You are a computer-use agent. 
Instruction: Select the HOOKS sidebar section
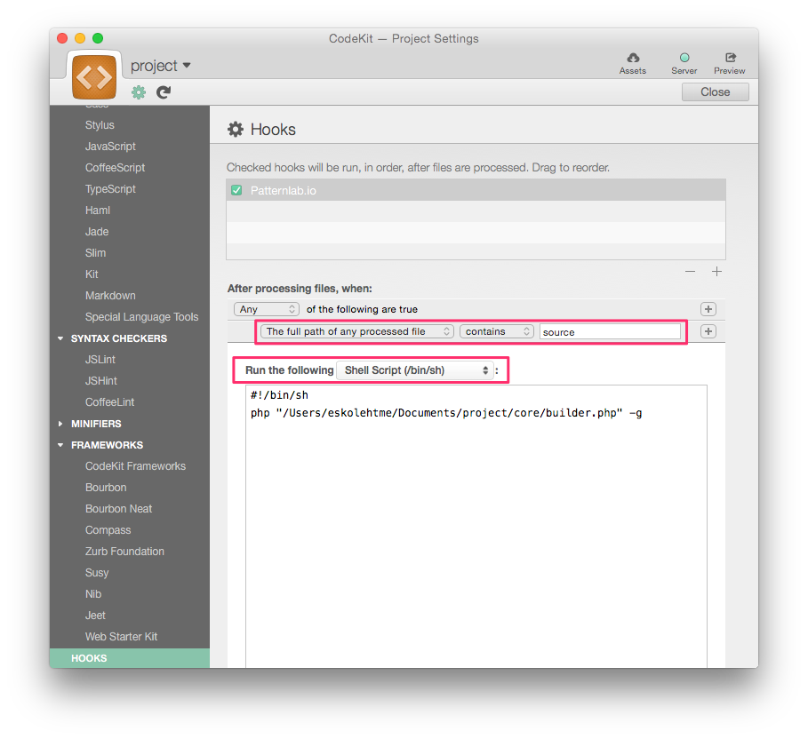click(x=130, y=658)
